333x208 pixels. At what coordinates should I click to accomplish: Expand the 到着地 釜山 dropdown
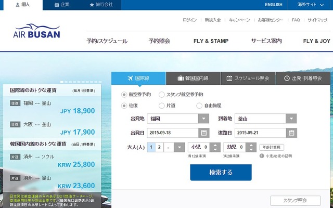291,119
